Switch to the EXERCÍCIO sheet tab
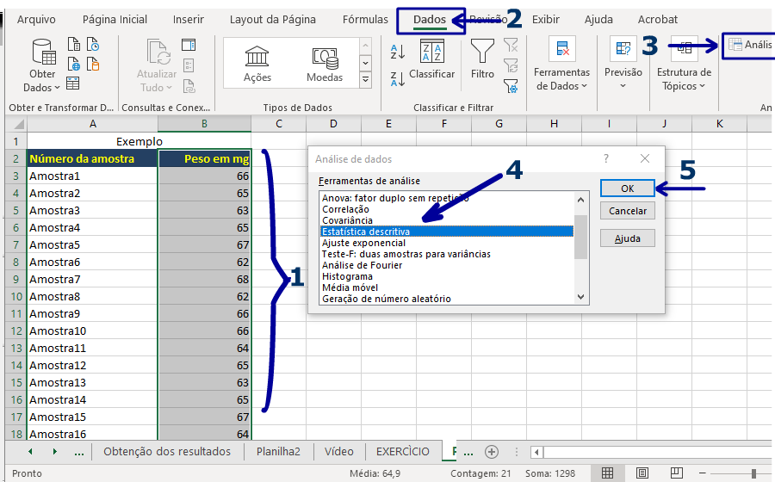Viewport: 775px width, 482px height. click(x=402, y=451)
